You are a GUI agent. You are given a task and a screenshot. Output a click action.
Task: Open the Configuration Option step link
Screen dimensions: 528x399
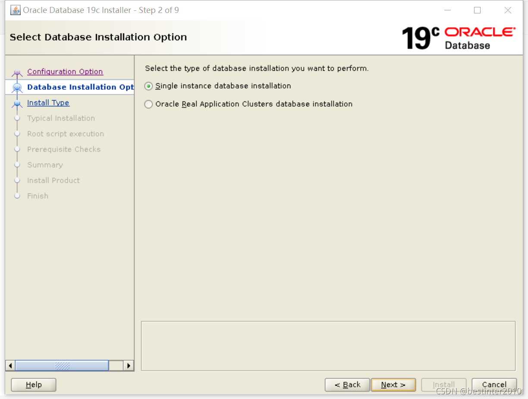[x=65, y=71]
